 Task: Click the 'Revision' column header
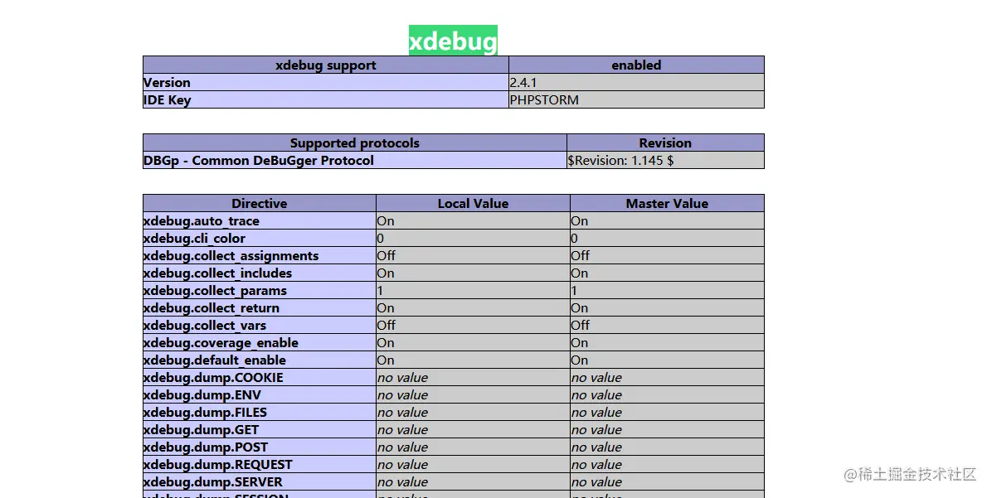665,143
